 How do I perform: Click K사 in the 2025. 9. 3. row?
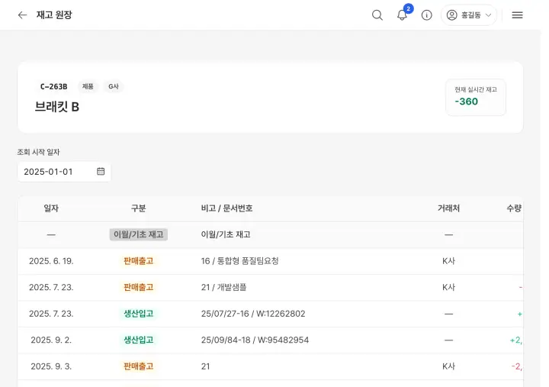tap(448, 366)
